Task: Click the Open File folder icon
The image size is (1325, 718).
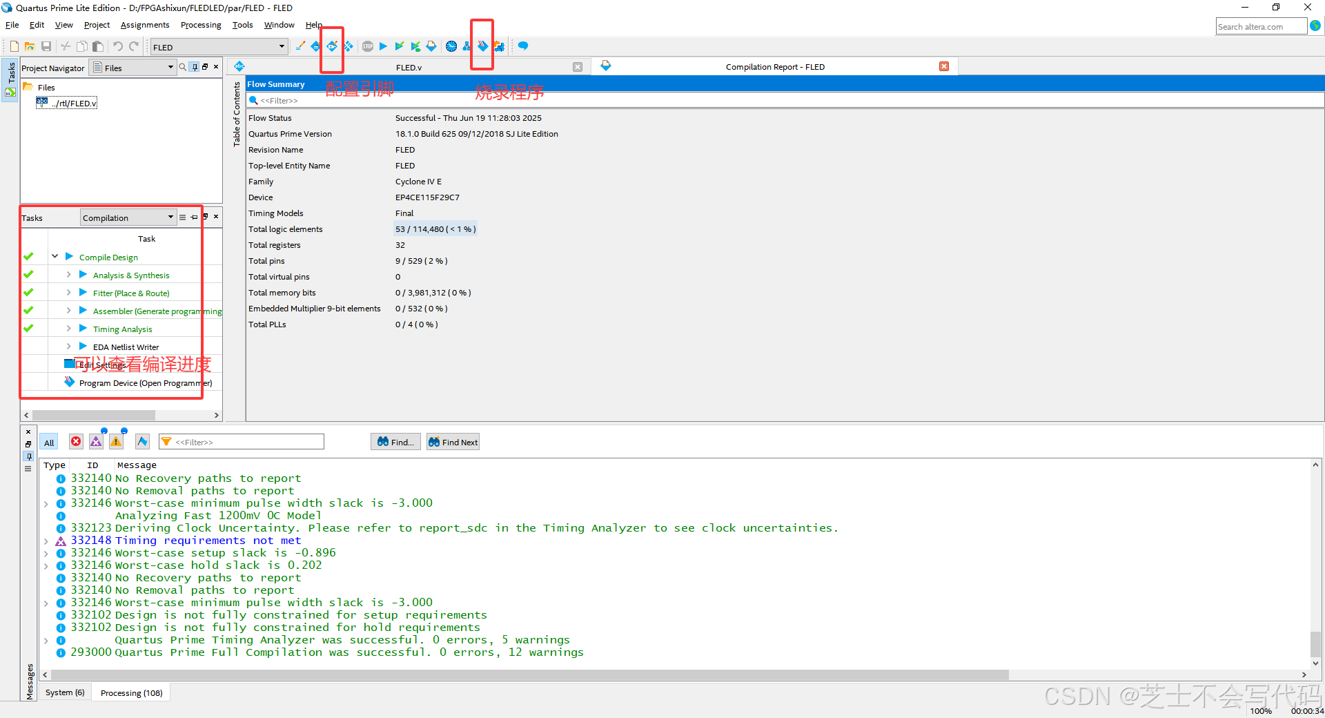Action: pos(30,46)
